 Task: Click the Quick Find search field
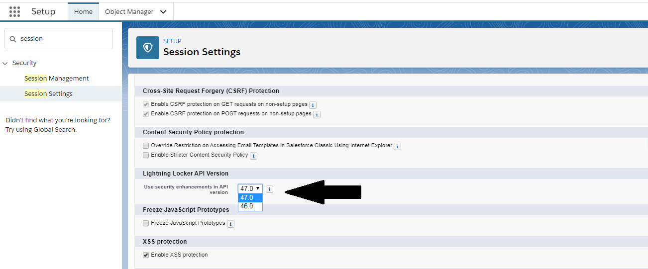59,38
